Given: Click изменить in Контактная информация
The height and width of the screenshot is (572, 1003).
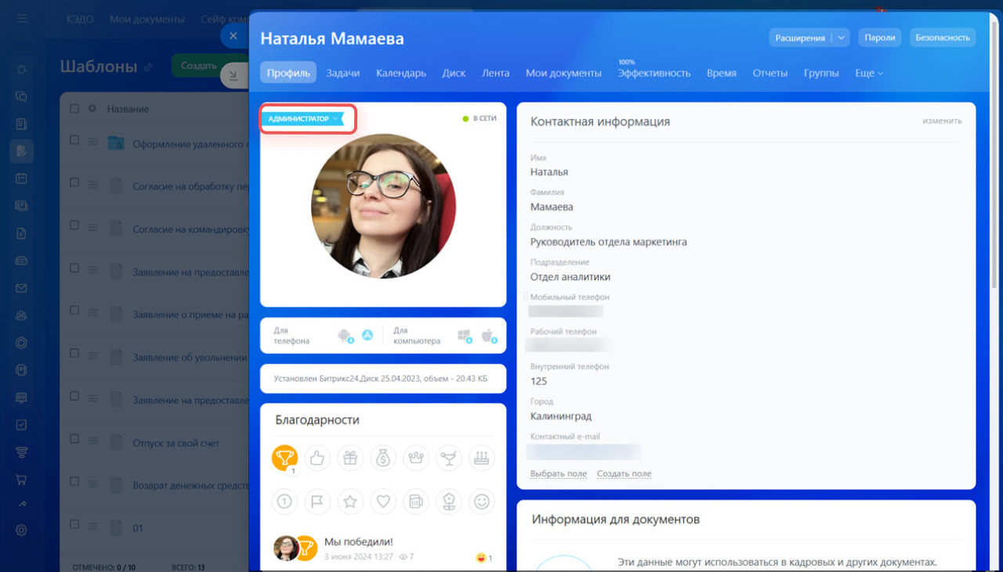Looking at the screenshot, I should click(x=942, y=121).
